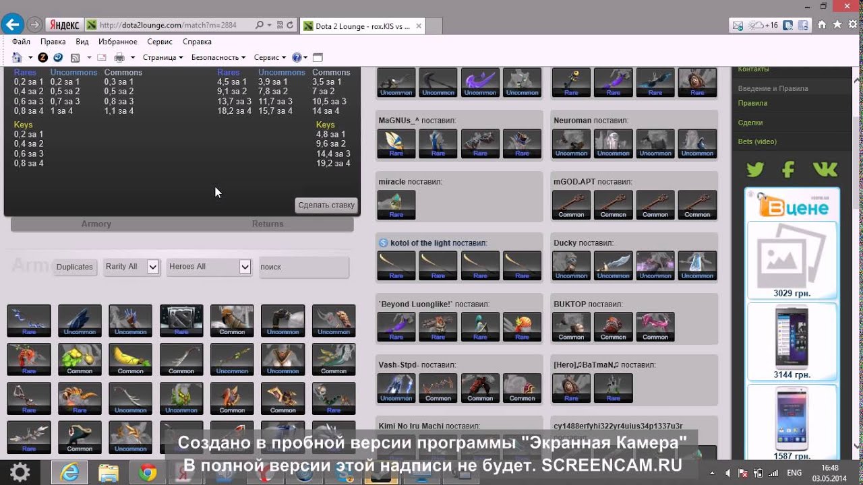Click the Ducky username

pyautogui.click(x=565, y=243)
